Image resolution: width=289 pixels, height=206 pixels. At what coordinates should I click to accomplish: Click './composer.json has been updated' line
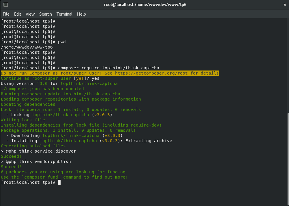point(42,89)
